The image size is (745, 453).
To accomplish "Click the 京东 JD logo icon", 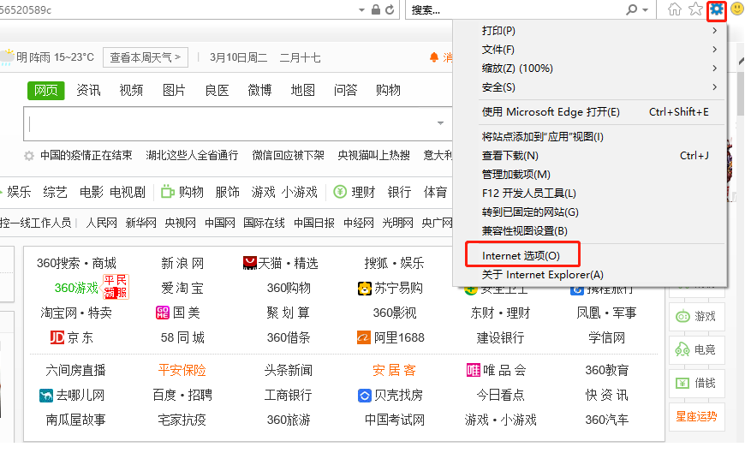I will [57, 337].
